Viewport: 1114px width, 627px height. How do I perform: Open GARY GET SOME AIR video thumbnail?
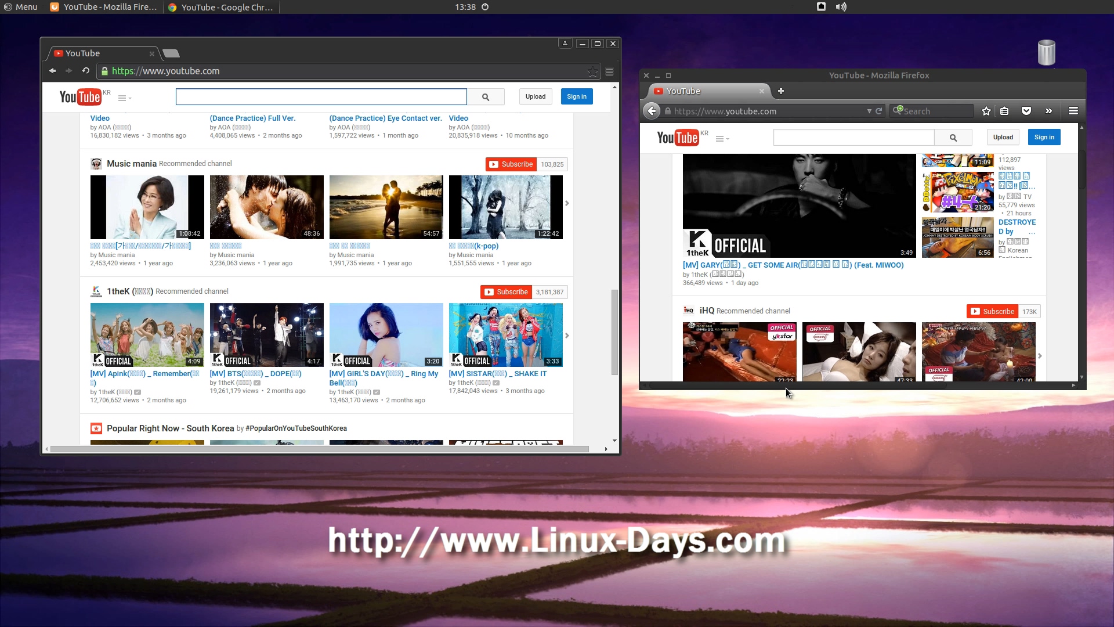coord(800,206)
